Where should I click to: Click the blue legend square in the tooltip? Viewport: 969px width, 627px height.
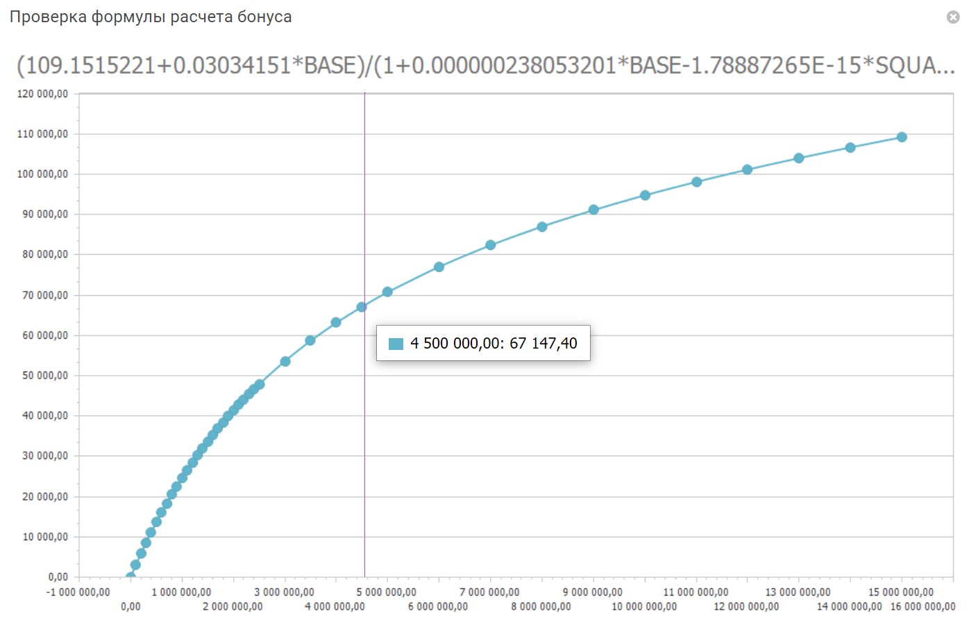(x=396, y=344)
